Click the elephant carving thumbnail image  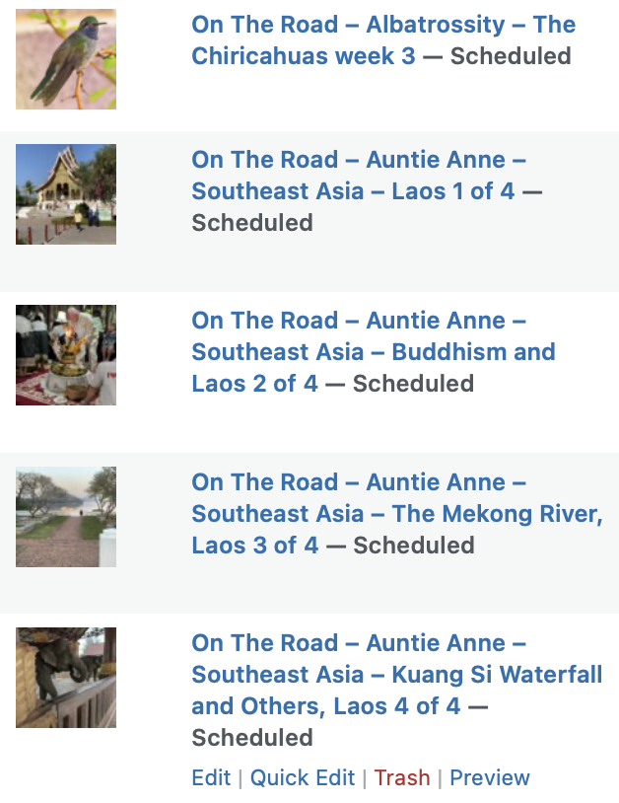(x=66, y=678)
